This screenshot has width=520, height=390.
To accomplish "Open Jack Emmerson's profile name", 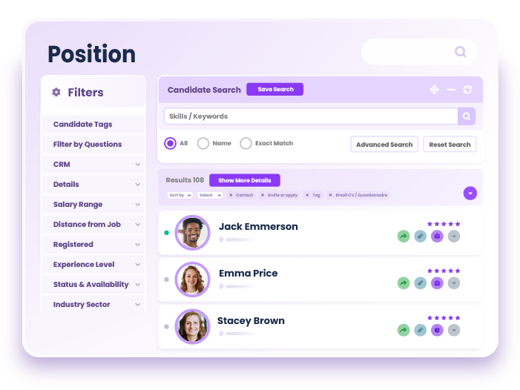I will point(258,227).
